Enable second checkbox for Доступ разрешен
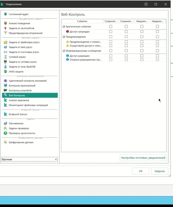This screenshot has height=207, width=173. 126,56
